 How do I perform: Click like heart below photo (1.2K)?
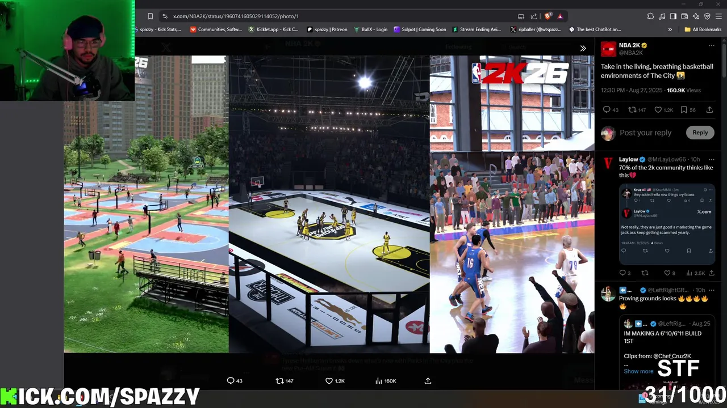coord(335,381)
